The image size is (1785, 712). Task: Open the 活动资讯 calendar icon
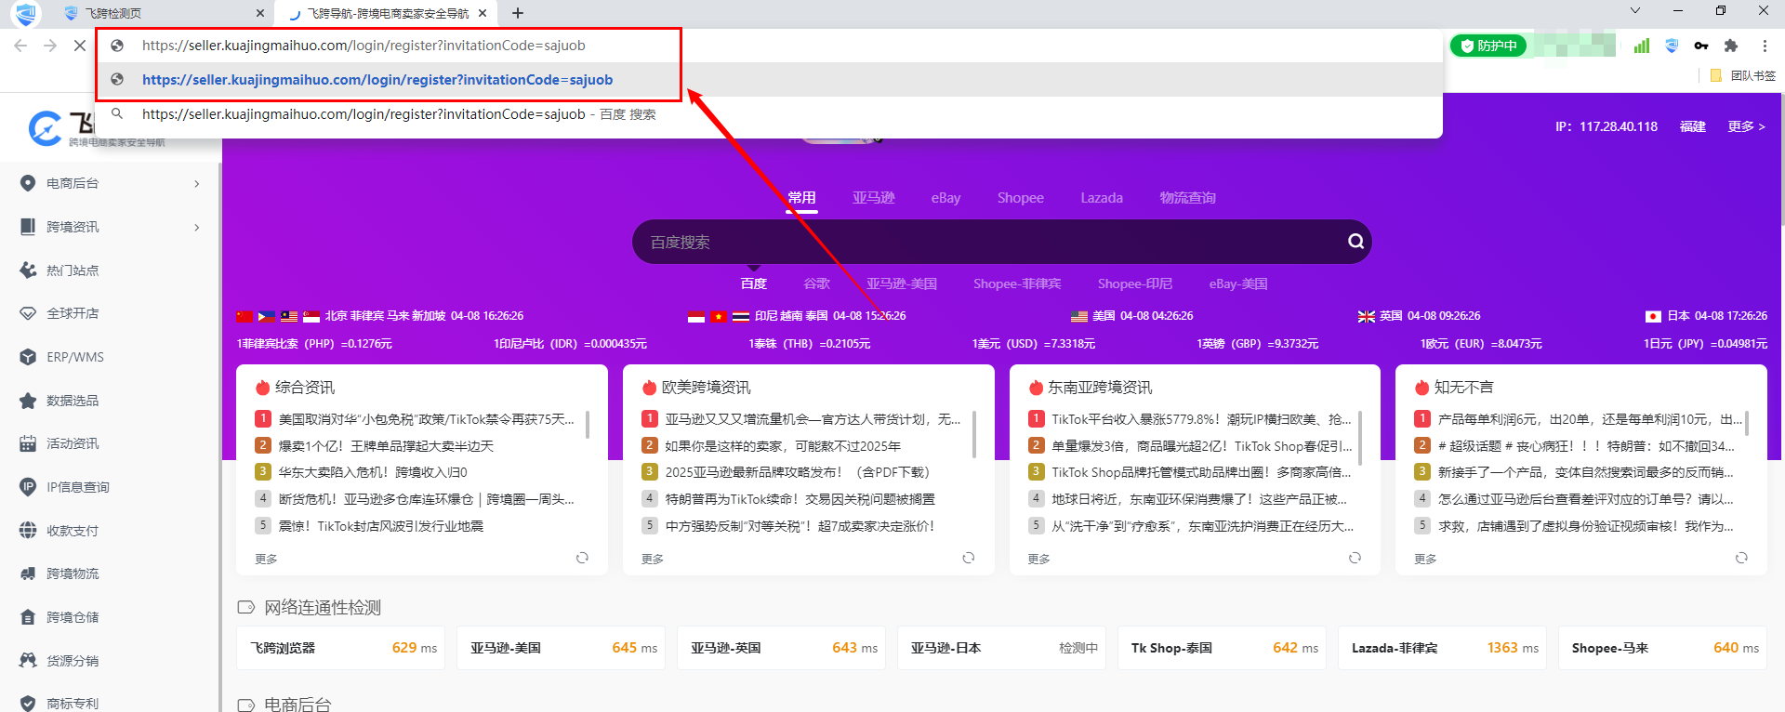click(x=28, y=443)
